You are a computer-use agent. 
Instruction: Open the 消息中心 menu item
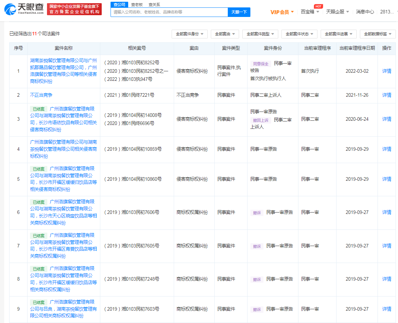point(365,12)
